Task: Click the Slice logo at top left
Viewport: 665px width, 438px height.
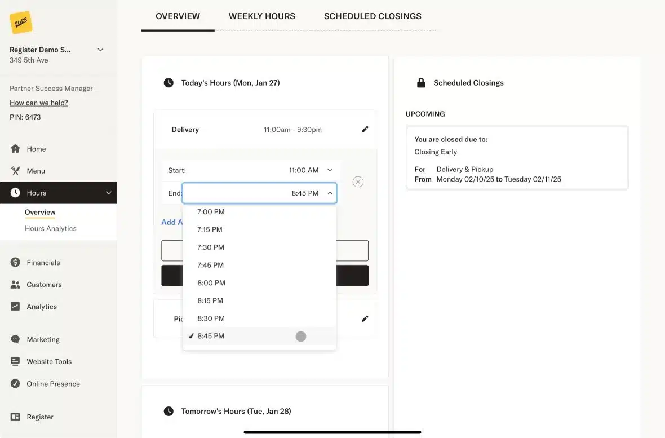Action: coord(21,22)
